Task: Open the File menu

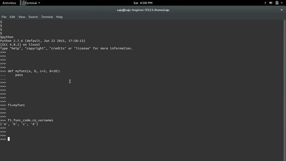Action: (x=4, y=17)
